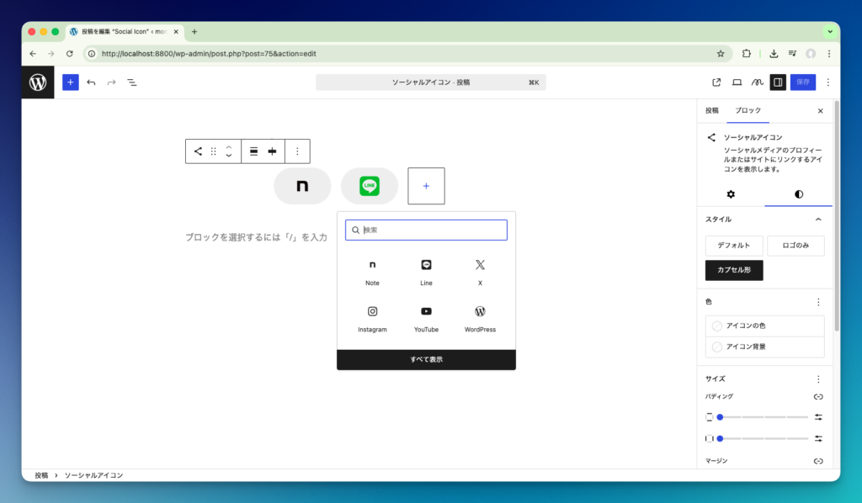Open the 色 options menu
This screenshot has width=862, height=503.
pos(817,301)
